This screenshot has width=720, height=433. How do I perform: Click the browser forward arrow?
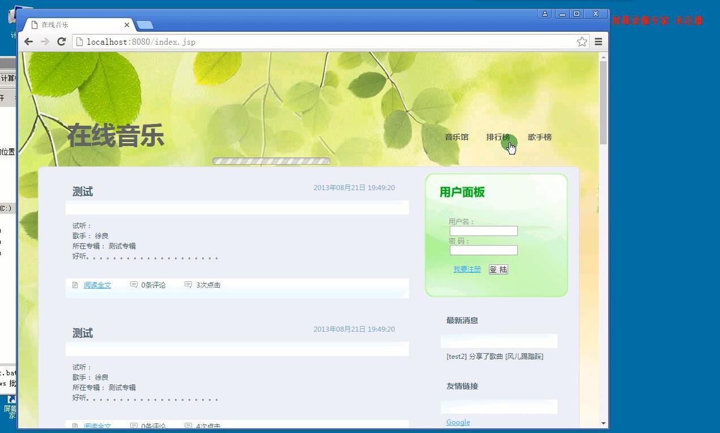pos(45,41)
